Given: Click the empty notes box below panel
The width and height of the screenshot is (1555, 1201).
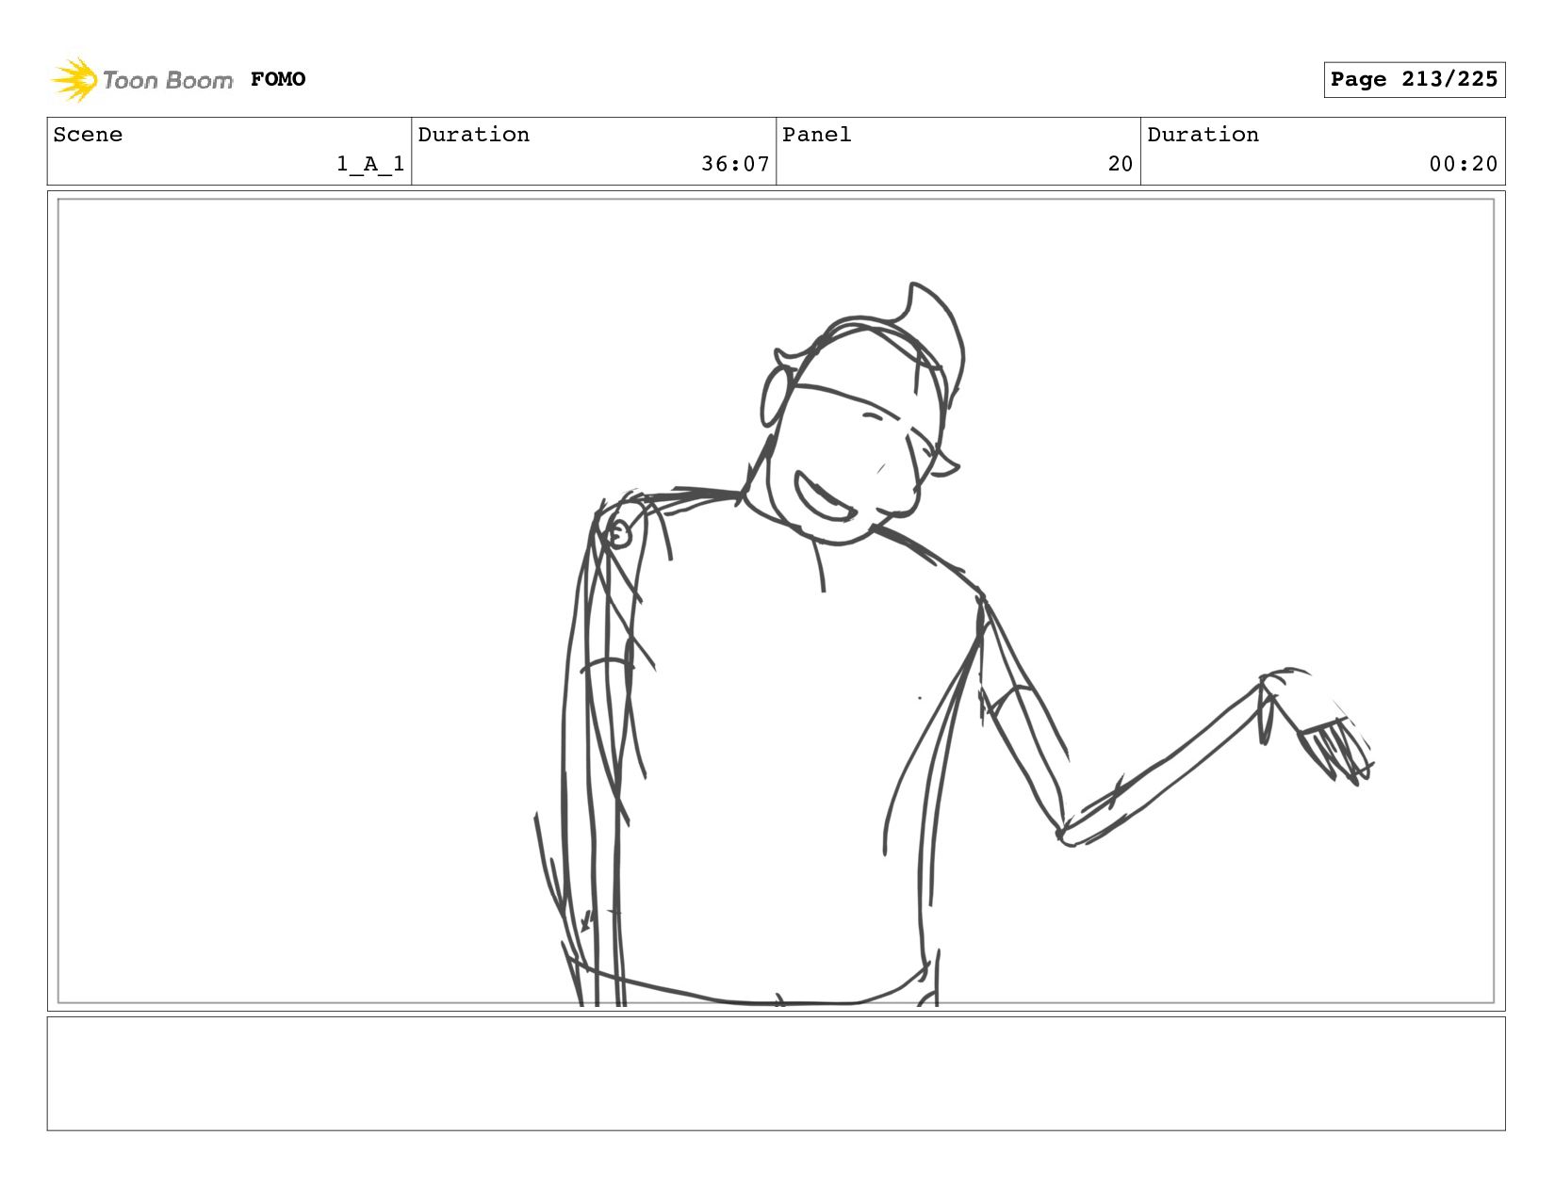Looking at the screenshot, I should click(776, 1073).
